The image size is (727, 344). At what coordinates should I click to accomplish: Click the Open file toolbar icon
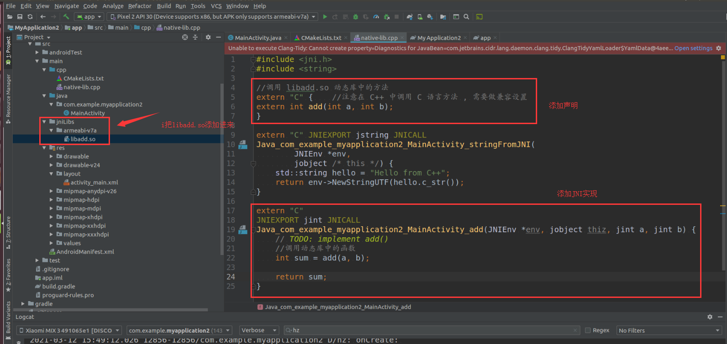point(10,17)
